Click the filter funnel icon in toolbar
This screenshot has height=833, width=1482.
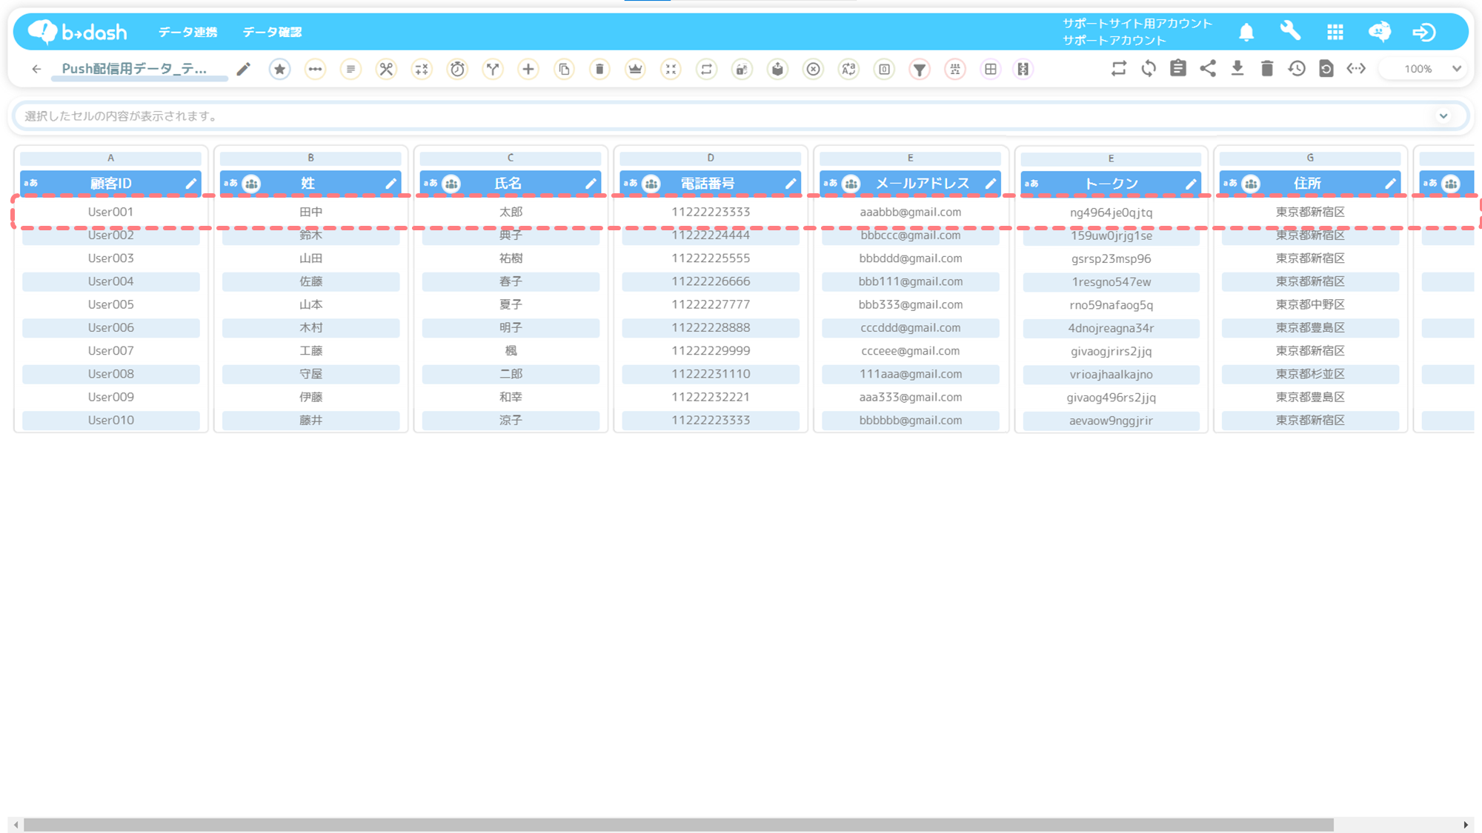[x=919, y=70]
